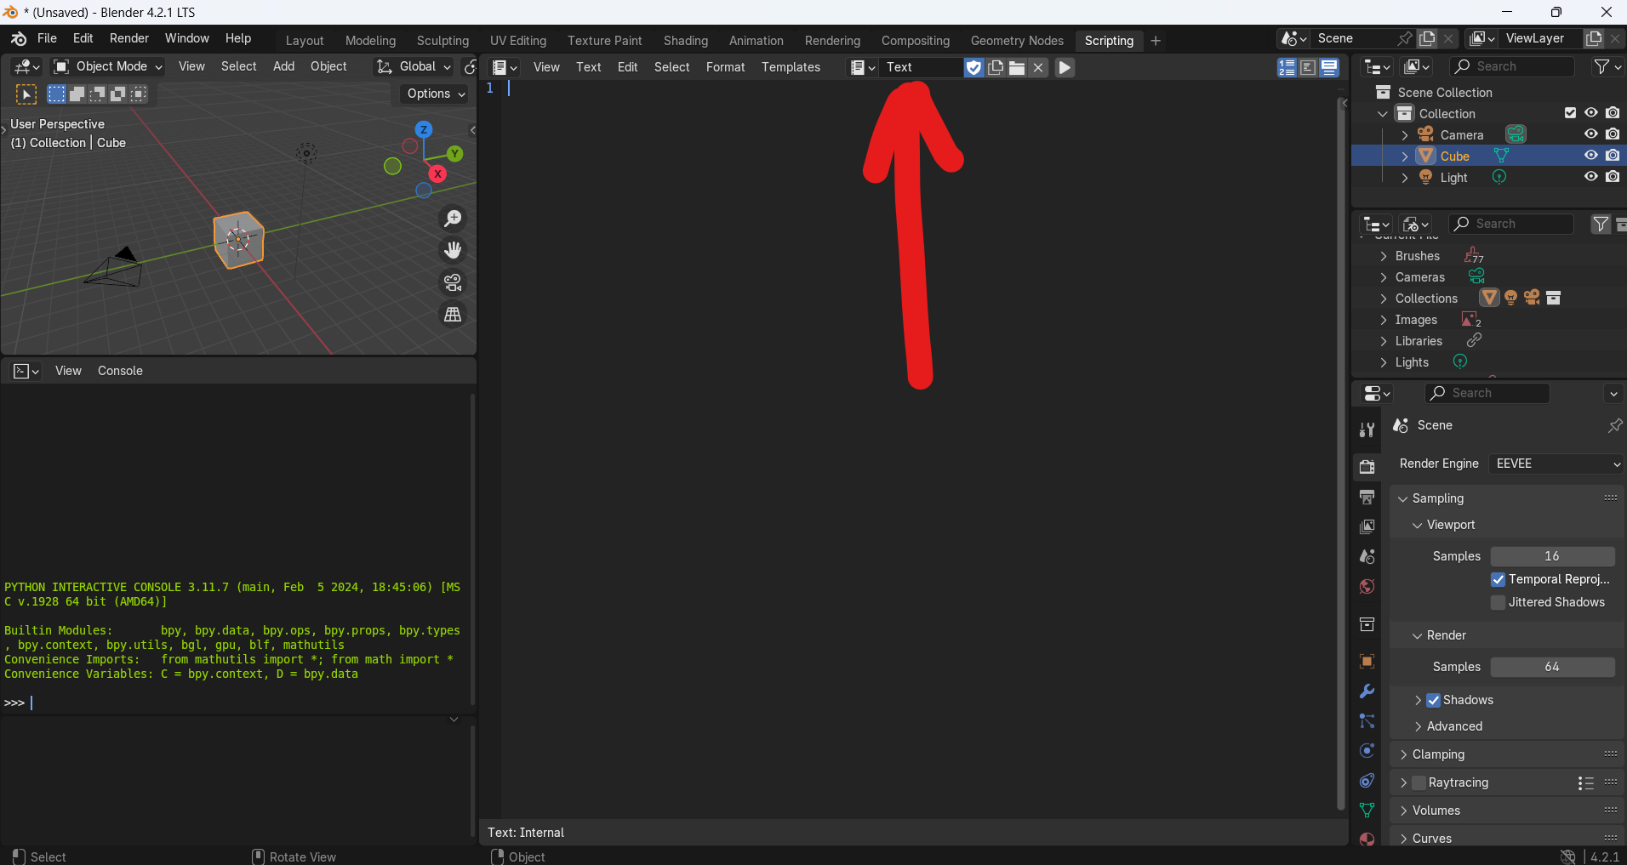
Task: Expand the Lights category in blend file view
Action: click(x=1384, y=362)
